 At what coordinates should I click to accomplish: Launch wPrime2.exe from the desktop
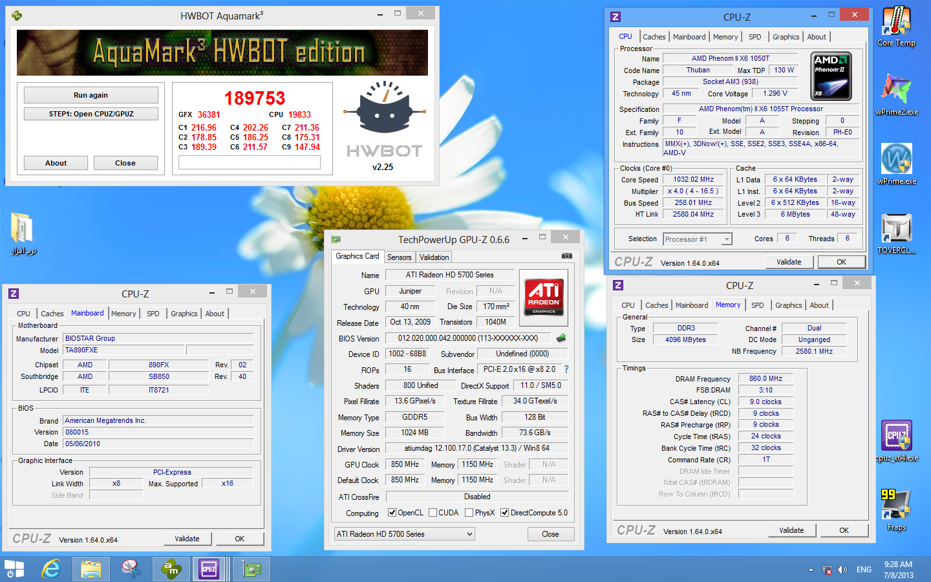(896, 94)
